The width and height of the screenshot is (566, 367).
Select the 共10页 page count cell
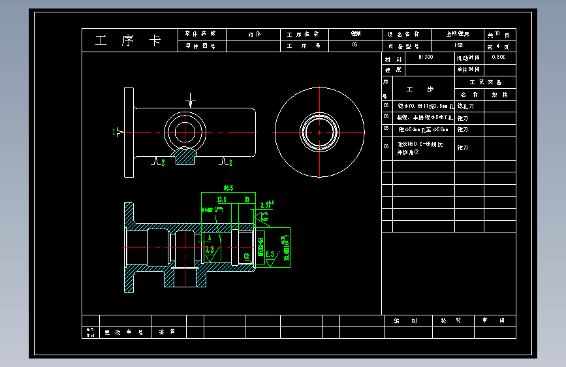point(500,35)
